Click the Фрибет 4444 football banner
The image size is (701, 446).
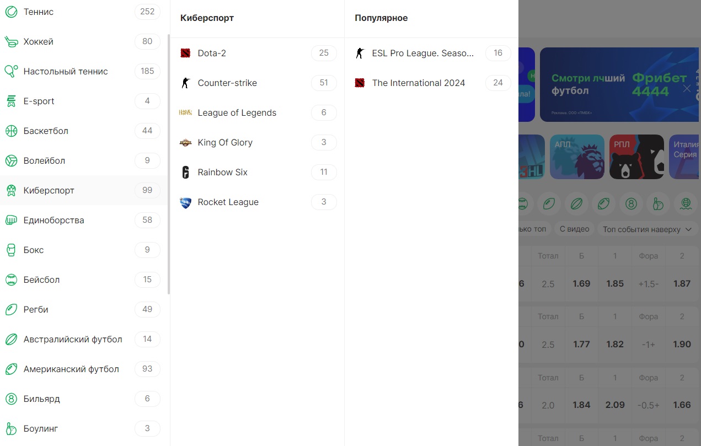(x=620, y=84)
